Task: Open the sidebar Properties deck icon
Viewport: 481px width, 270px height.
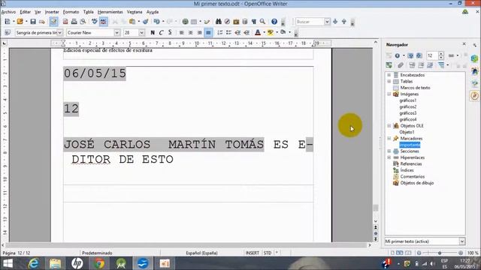Action: (474, 58)
